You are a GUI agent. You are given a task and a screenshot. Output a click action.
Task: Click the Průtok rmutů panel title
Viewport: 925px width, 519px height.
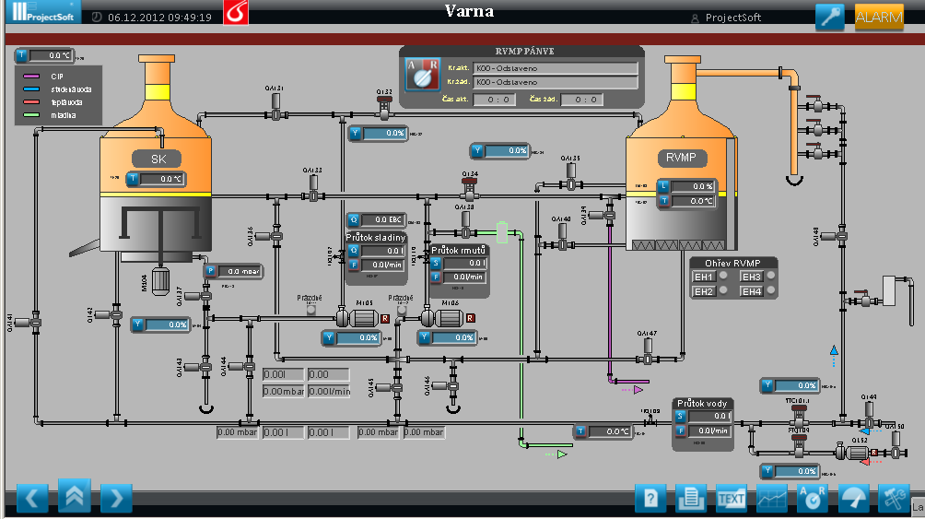459,251
